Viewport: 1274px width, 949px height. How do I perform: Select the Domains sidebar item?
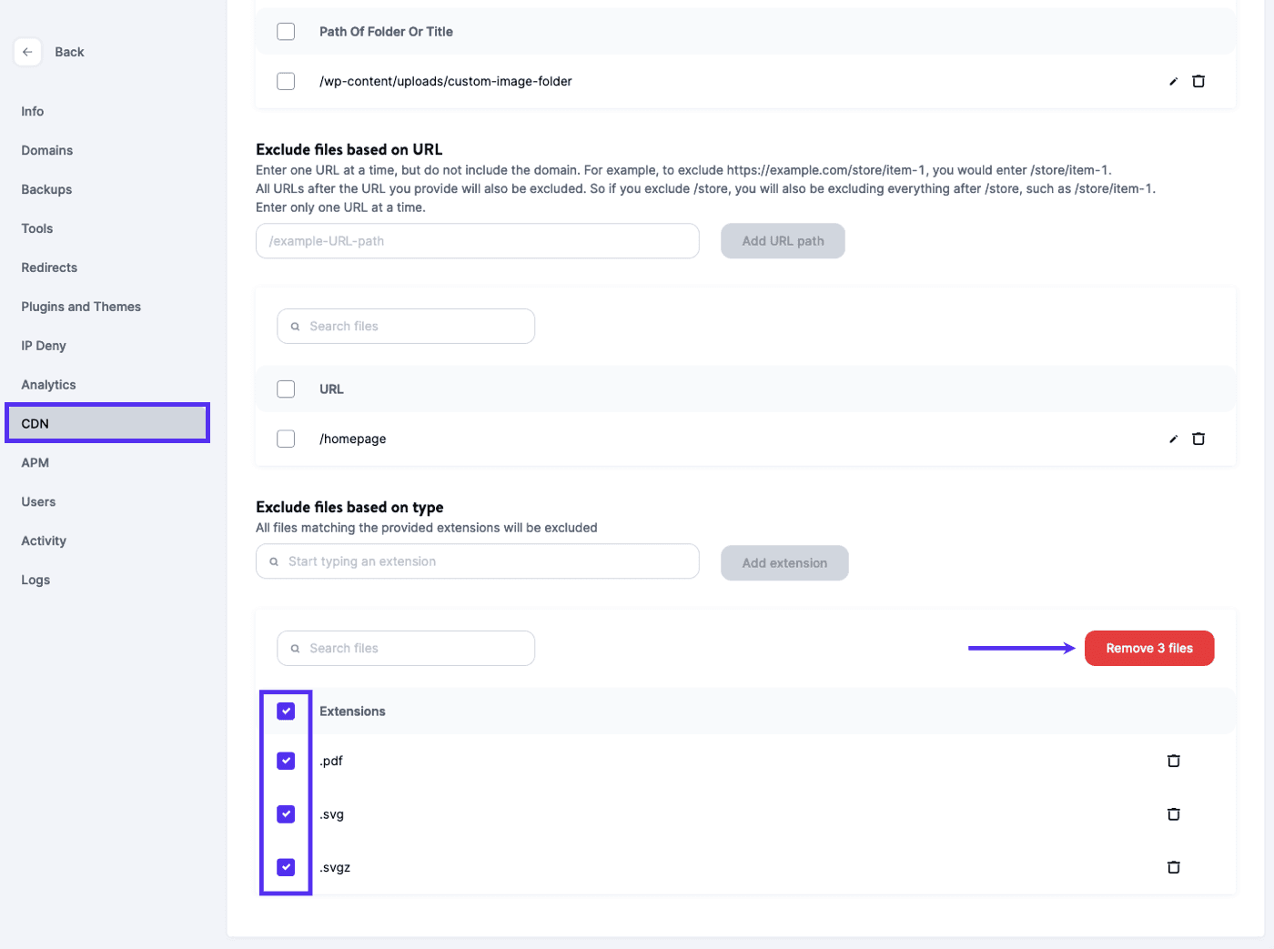(x=45, y=150)
